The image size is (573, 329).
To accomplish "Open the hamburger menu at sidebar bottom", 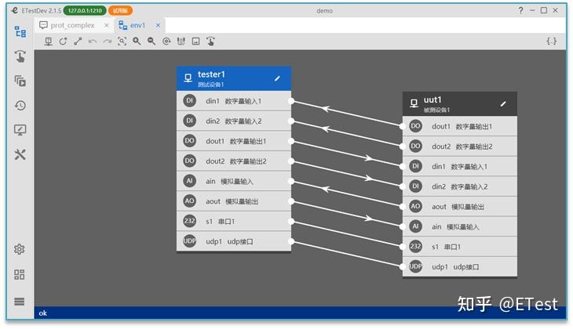I will coord(20,302).
